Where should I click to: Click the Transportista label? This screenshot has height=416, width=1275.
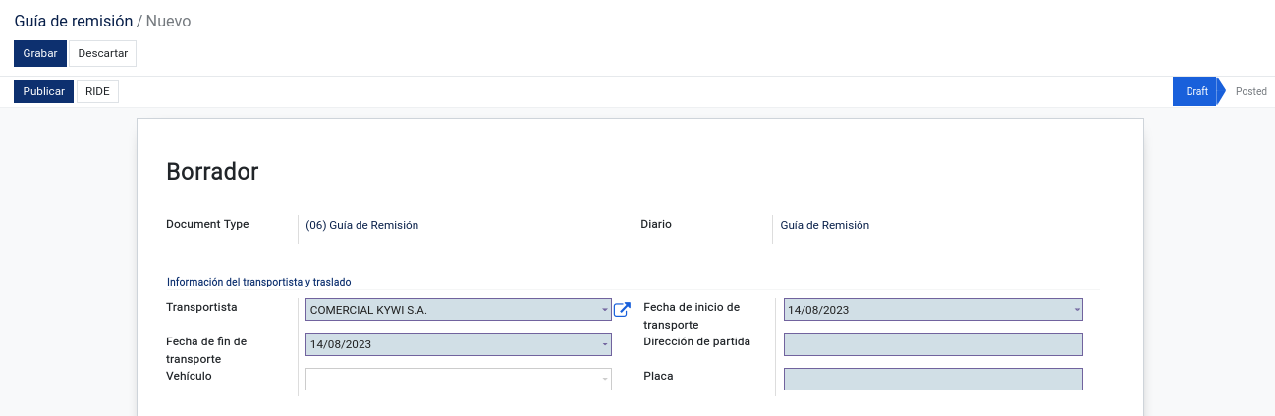pyautogui.click(x=201, y=307)
